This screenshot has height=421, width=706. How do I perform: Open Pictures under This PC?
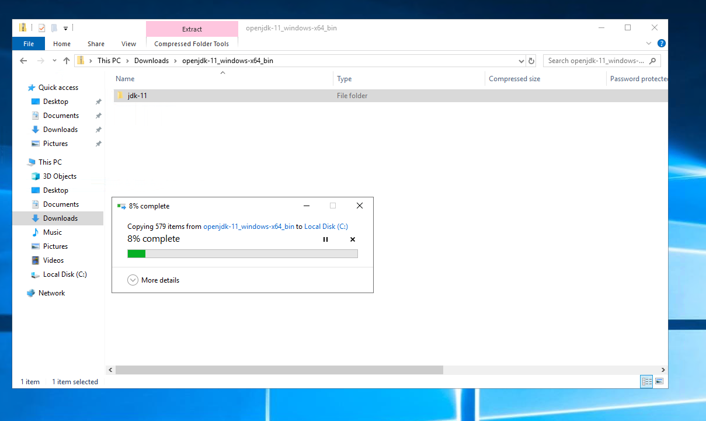(55, 246)
